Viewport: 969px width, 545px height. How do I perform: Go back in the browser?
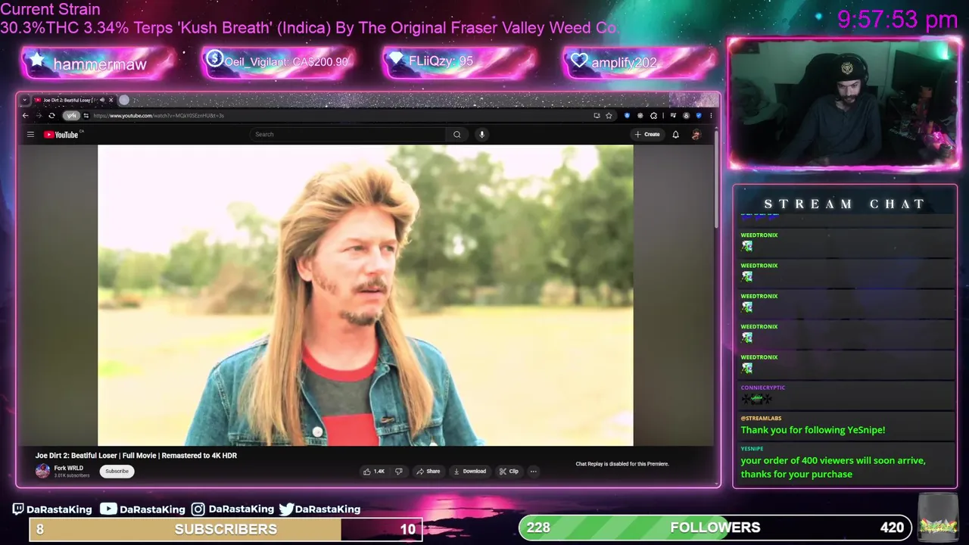pyautogui.click(x=25, y=116)
